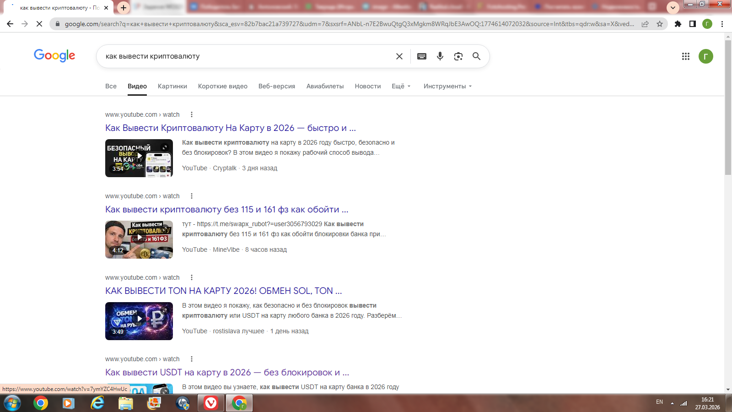Switch to the Vivaldi browser window
This screenshot has width=732, height=412.
pos(210,403)
